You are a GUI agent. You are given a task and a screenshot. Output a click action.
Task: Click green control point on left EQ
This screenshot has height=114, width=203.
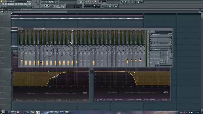pyautogui.click(x=49, y=72)
